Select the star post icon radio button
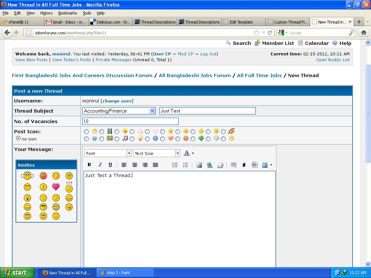 [x=163, y=132]
